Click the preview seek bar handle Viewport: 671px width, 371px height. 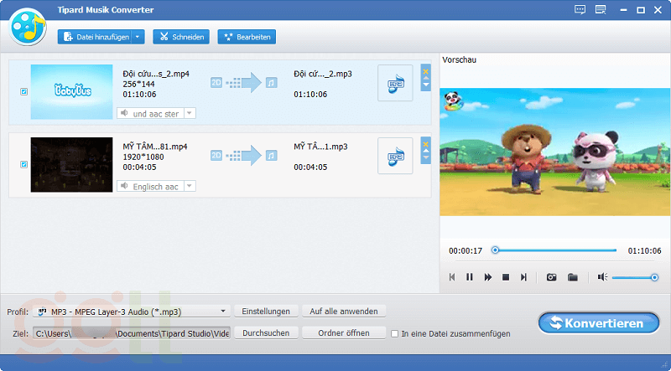point(496,250)
